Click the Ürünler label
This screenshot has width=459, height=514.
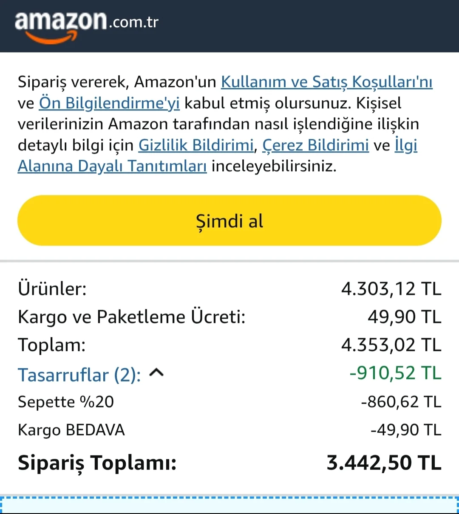[52, 289]
